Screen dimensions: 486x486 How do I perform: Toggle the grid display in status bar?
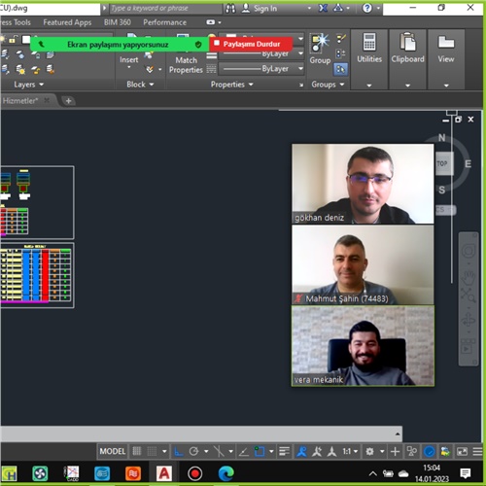[x=137, y=451]
